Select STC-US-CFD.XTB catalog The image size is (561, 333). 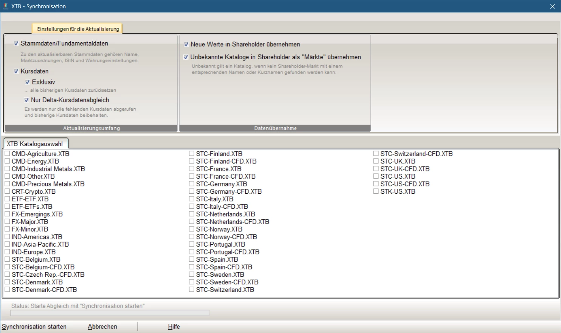pyautogui.click(x=376, y=184)
